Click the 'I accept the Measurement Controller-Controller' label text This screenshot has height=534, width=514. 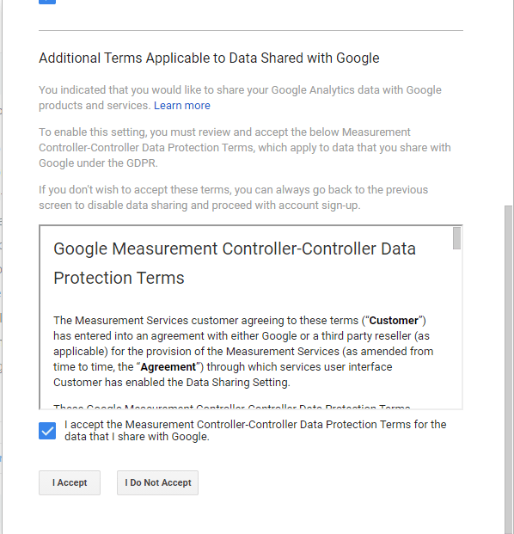(x=255, y=431)
